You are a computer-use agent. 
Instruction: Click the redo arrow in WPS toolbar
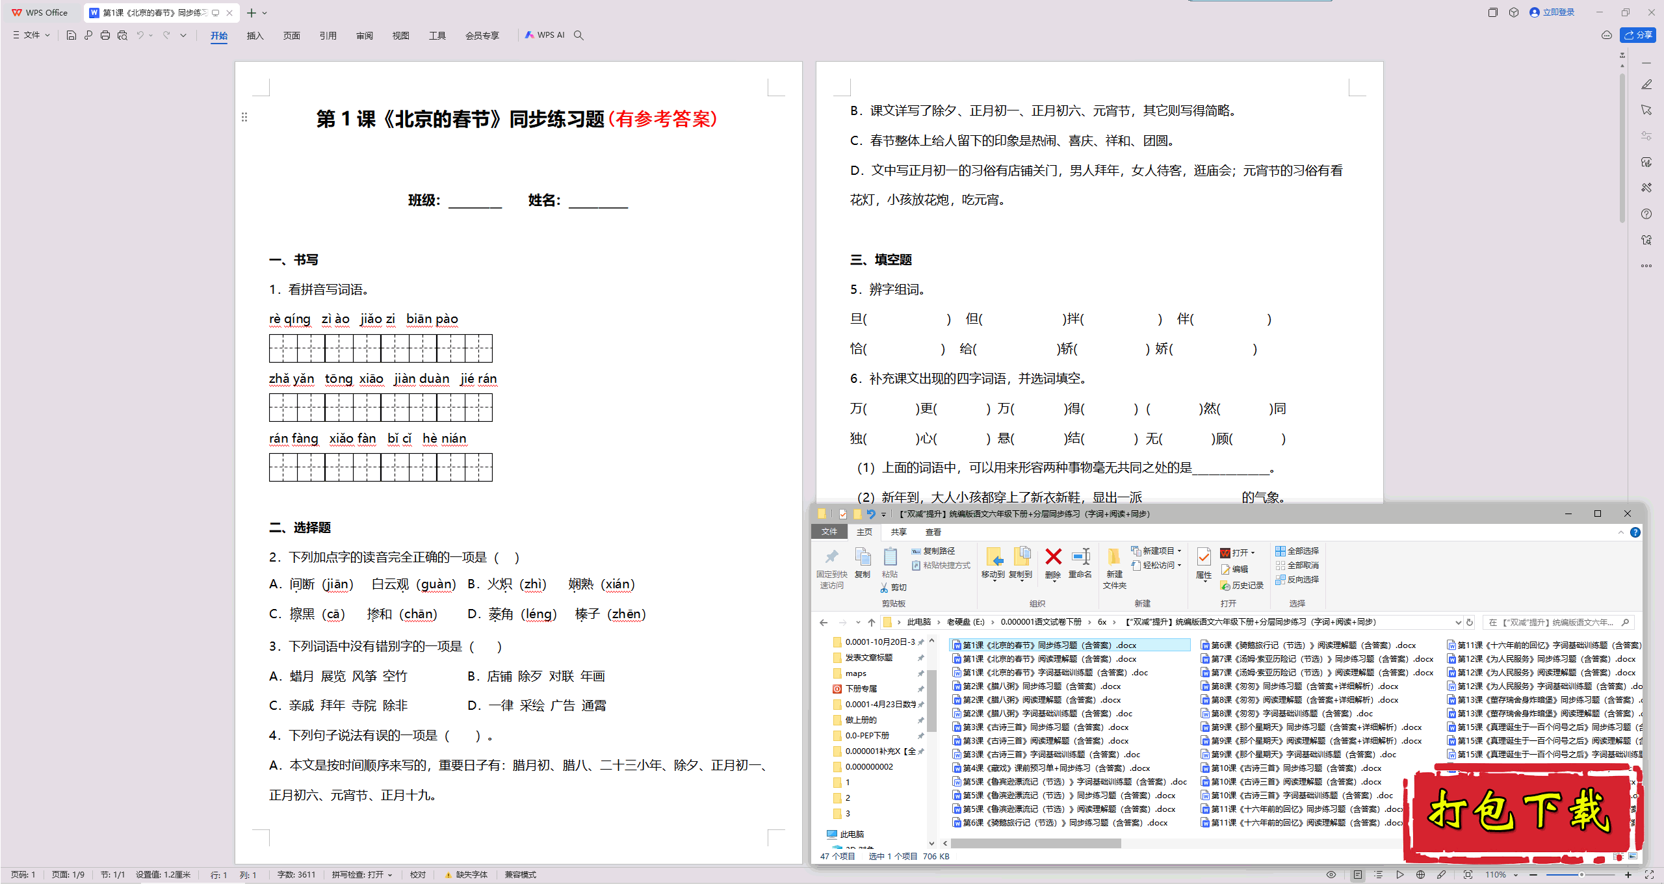(x=166, y=35)
